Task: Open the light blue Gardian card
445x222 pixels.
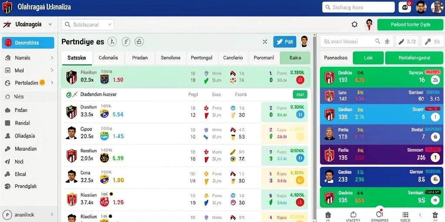Action: 382,114
